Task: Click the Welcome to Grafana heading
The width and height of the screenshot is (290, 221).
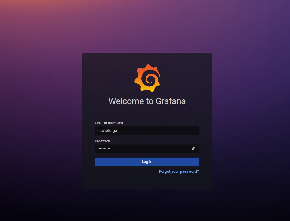Action: pos(147,101)
